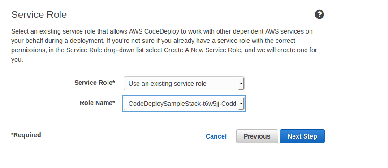Image resolution: width=388 pixels, height=168 pixels.
Task: Select 'Use an existing service role' text
Action: pyautogui.click(x=167, y=84)
